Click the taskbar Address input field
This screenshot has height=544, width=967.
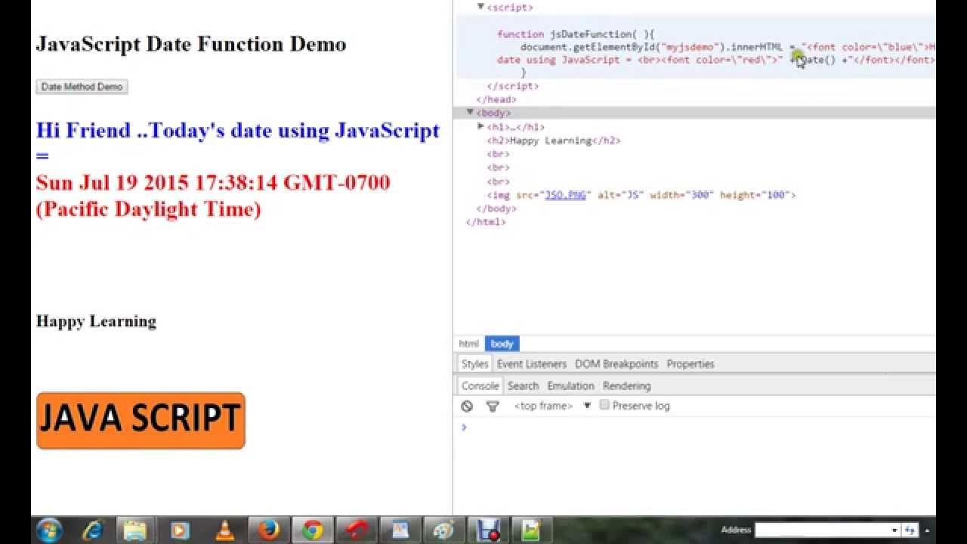[x=823, y=530]
